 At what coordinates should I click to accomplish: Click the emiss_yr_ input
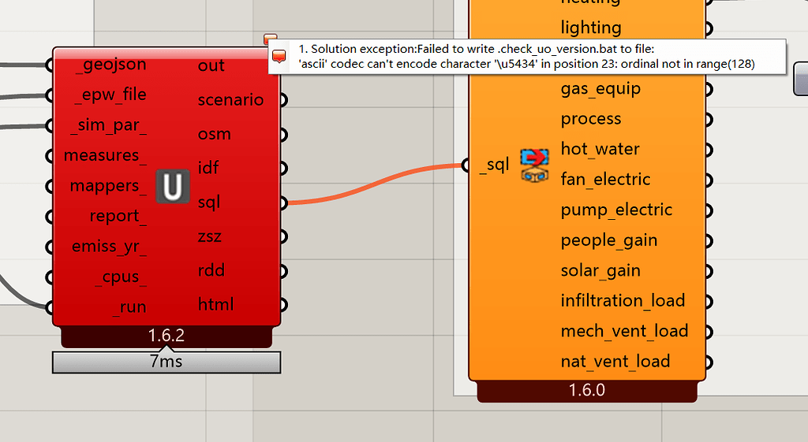109,247
